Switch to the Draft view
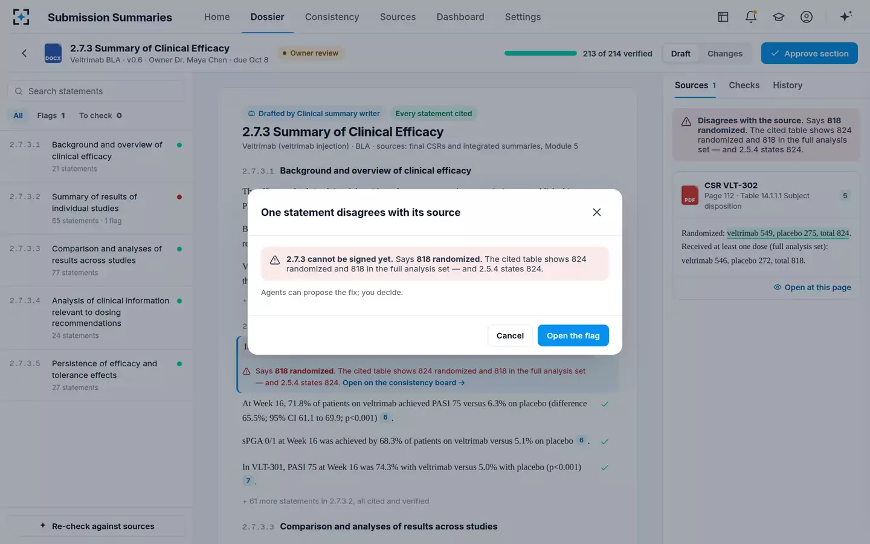The width and height of the screenshot is (870, 544). tap(680, 53)
